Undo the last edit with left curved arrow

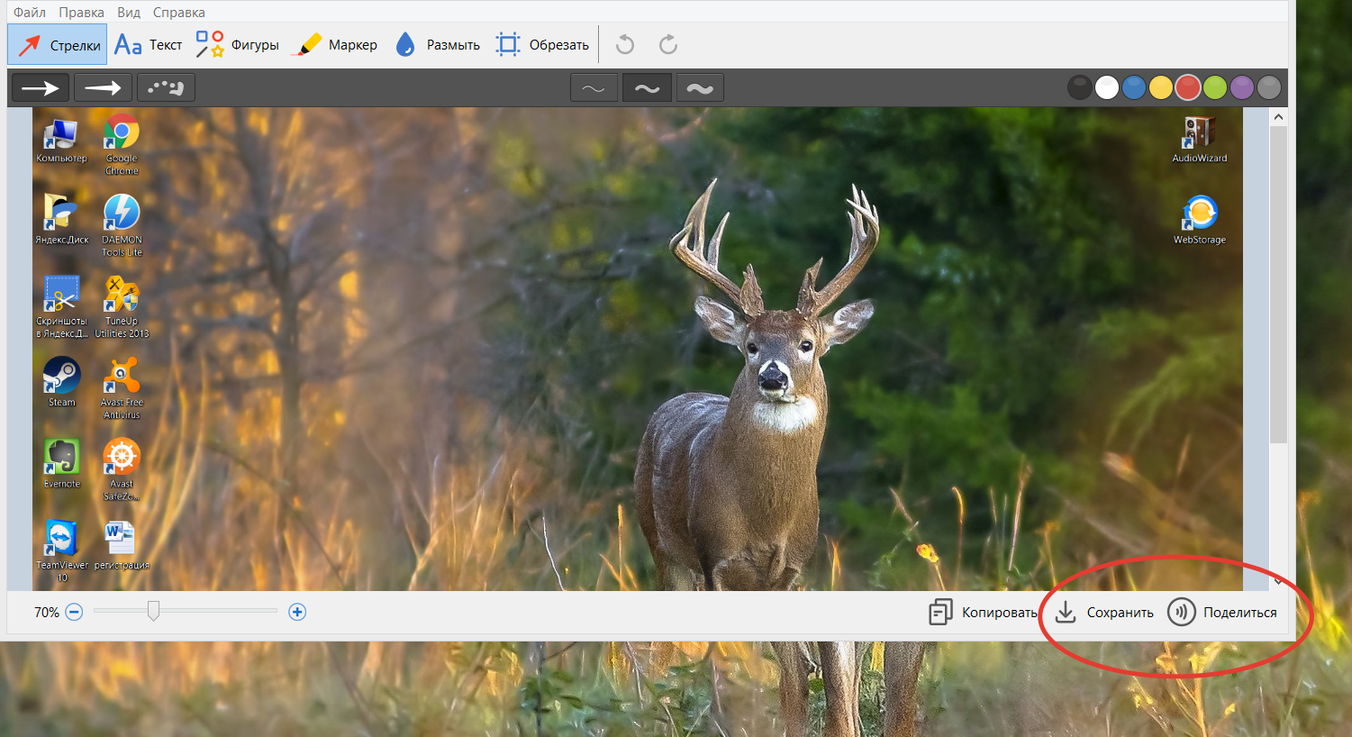point(625,45)
